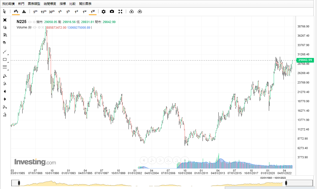Viewport: 317px width, 189px height.
Task: Click the N225 symbol label
Action: click(22, 22)
